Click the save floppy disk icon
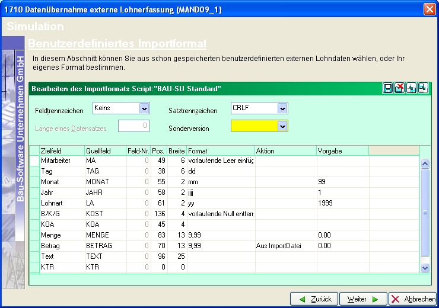Viewport: 439px width, 308px height. point(388,88)
